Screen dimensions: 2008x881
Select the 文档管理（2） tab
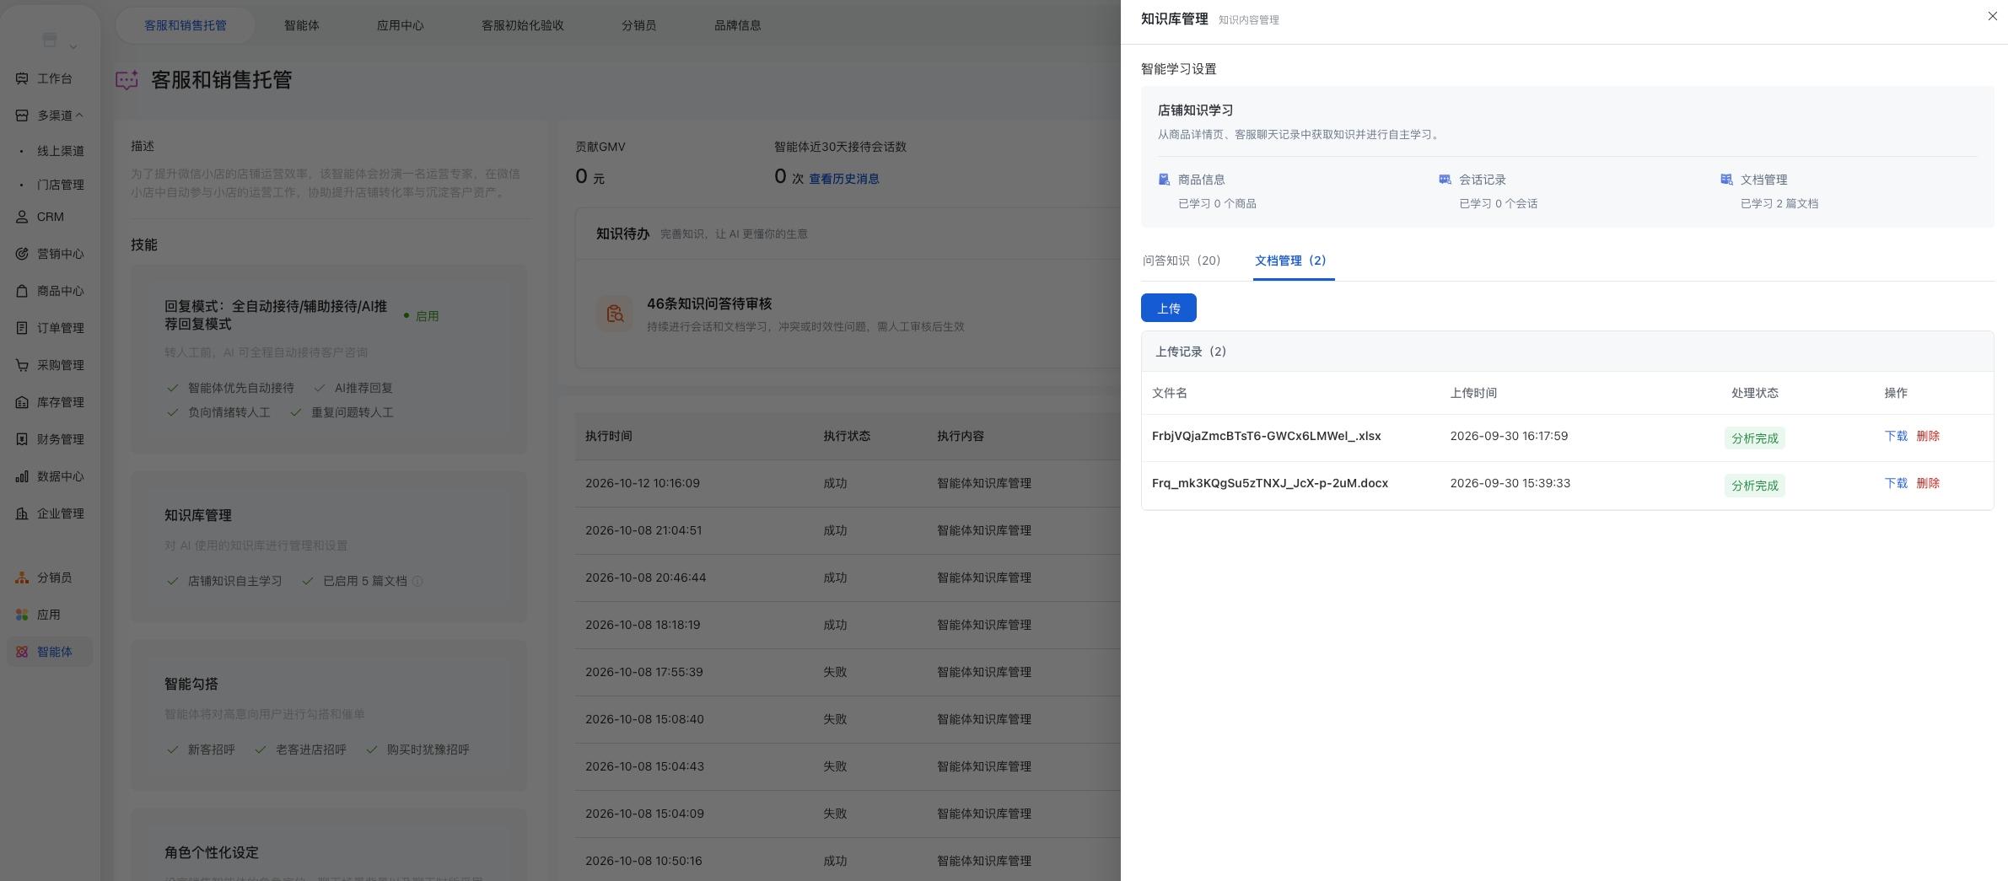1294,261
